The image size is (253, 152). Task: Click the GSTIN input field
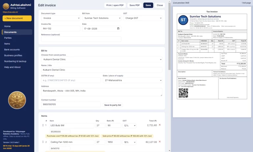(x=71, y=80)
